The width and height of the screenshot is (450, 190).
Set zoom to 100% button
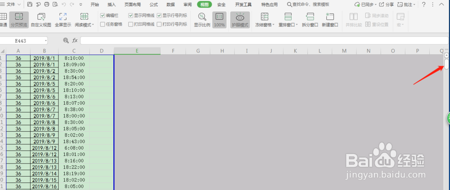tap(219, 20)
